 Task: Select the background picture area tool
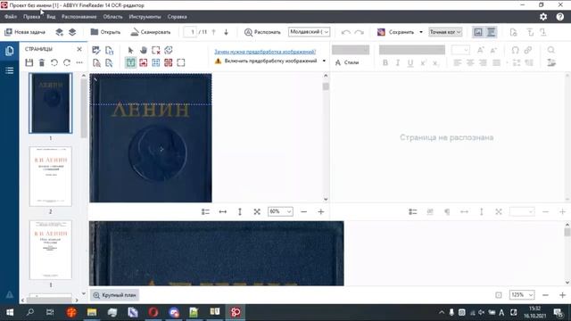(169, 62)
